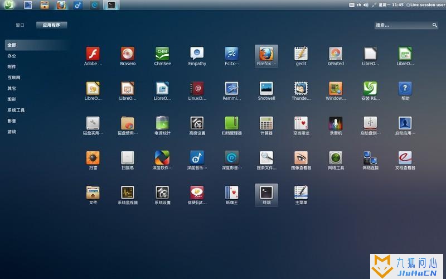The height and width of the screenshot is (279, 446).
Task: Open Fcitx input method app
Action: pyautogui.click(x=232, y=56)
